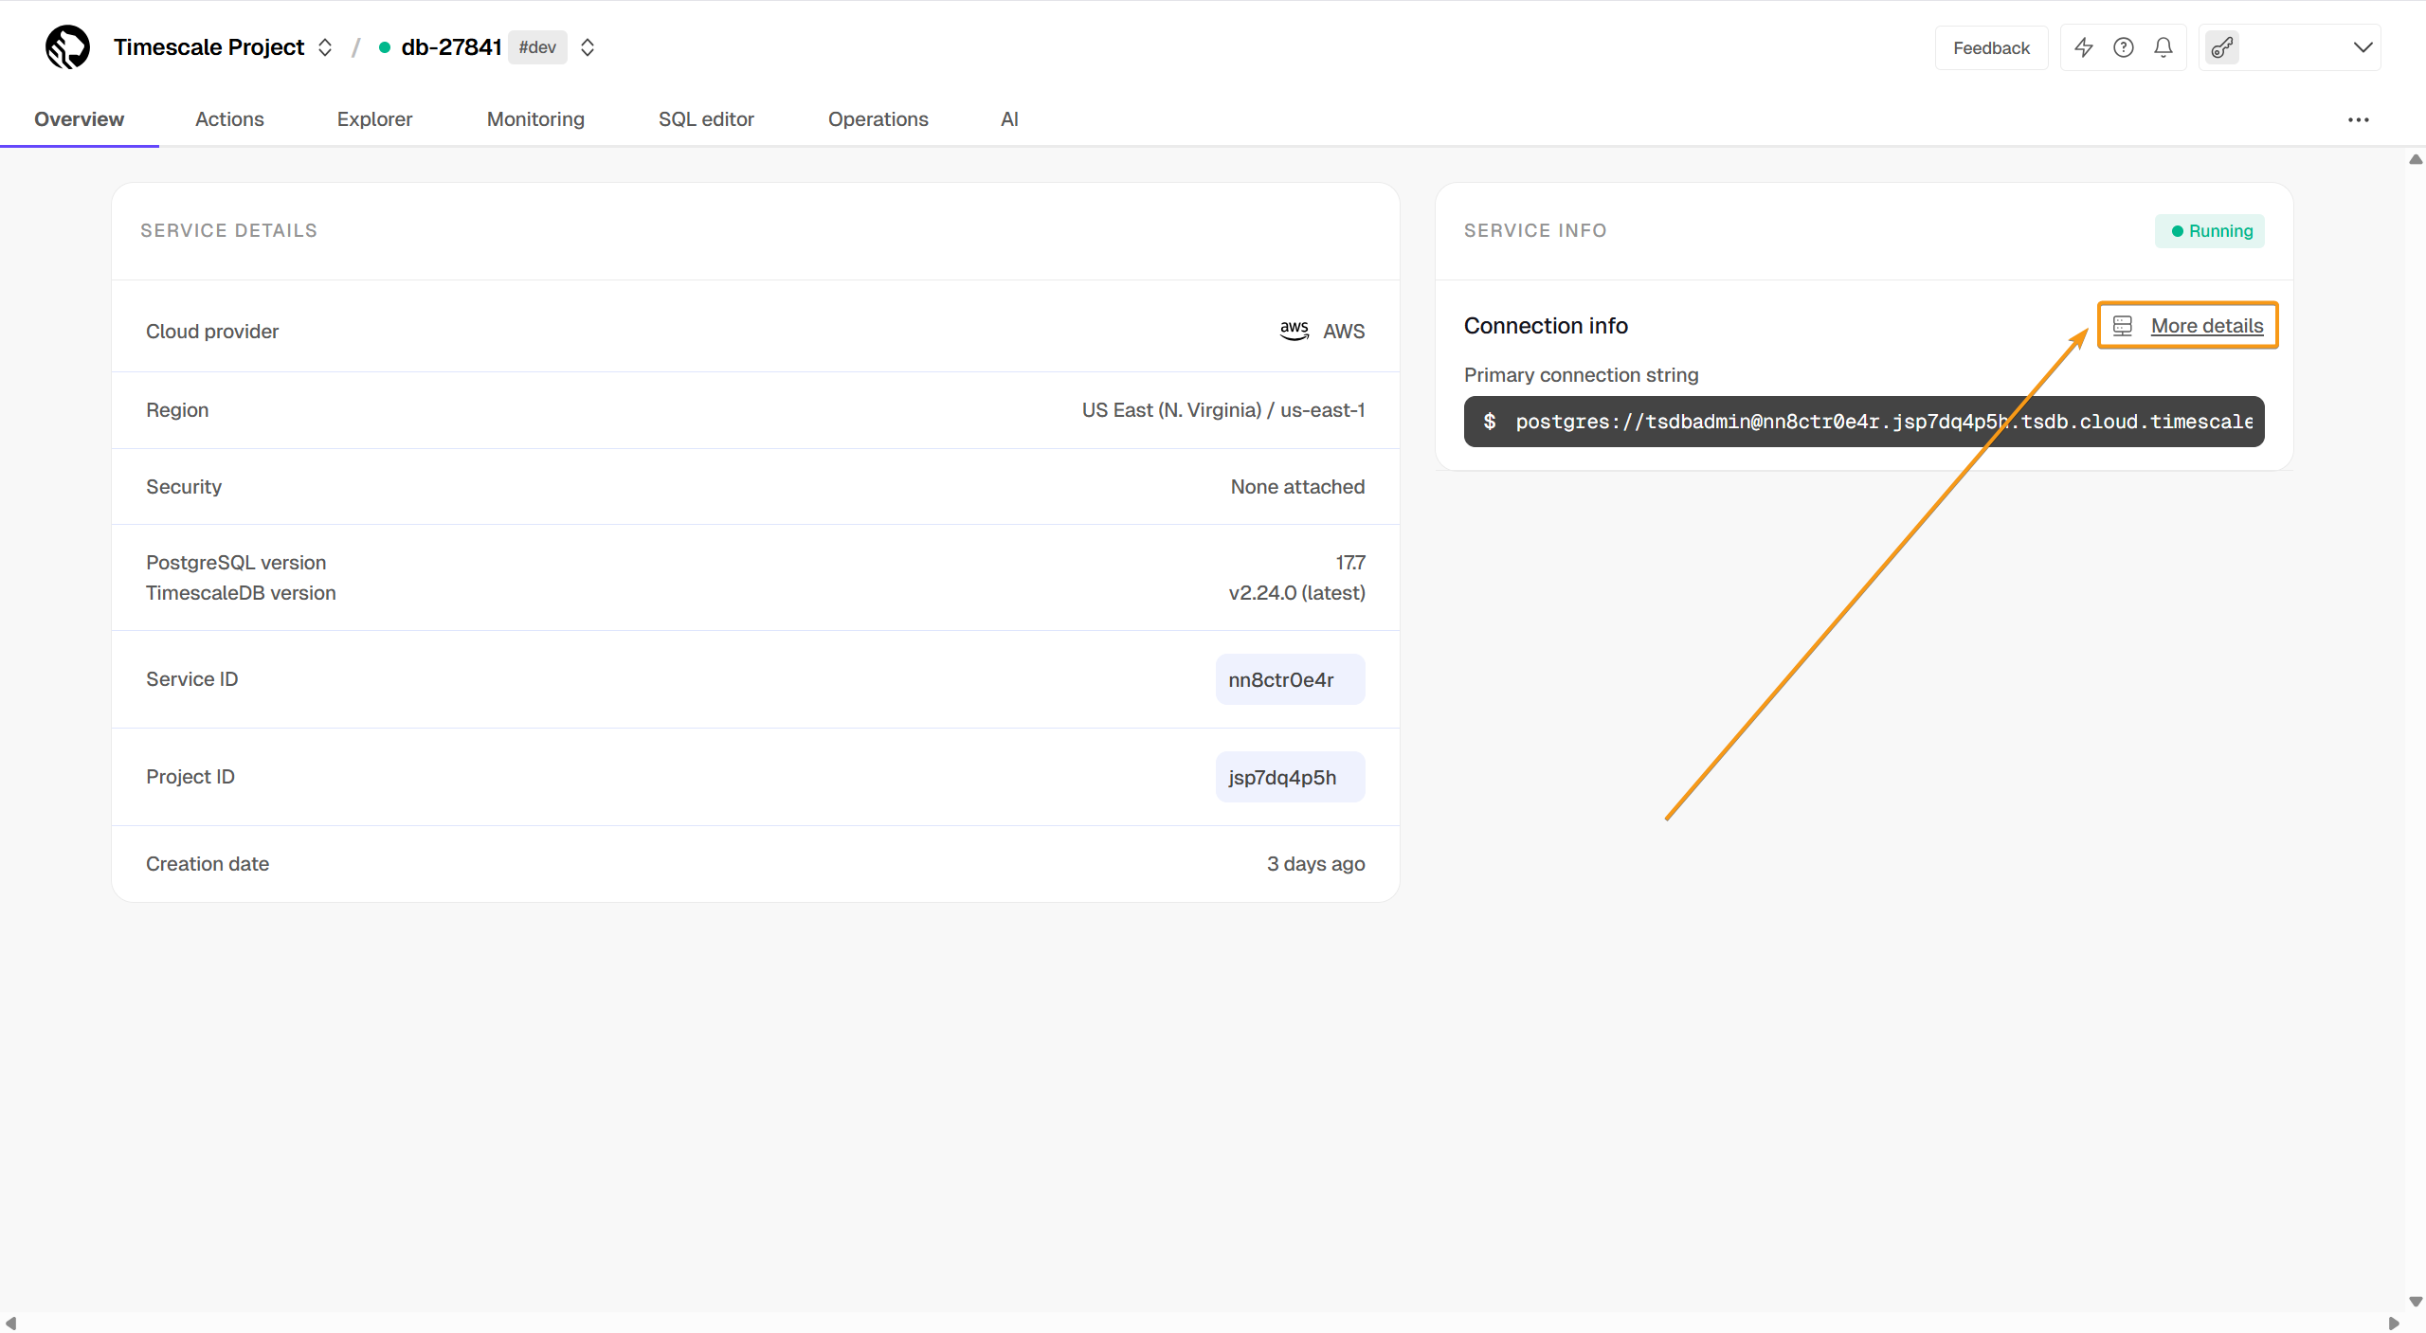This screenshot has width=2426, height=1333.
Task: Open the account dropdown chevron
Action: (x=2363, y=47)
